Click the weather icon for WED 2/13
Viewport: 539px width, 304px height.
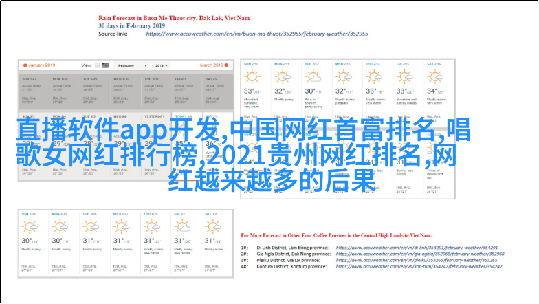tap(344, 76)
